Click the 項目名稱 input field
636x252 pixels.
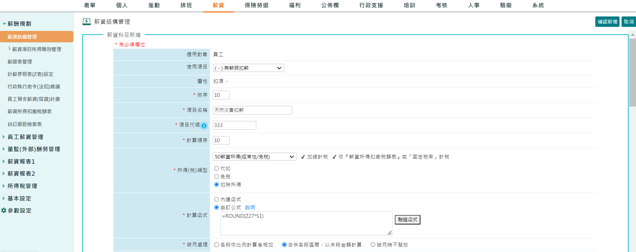tap(253, 110)
